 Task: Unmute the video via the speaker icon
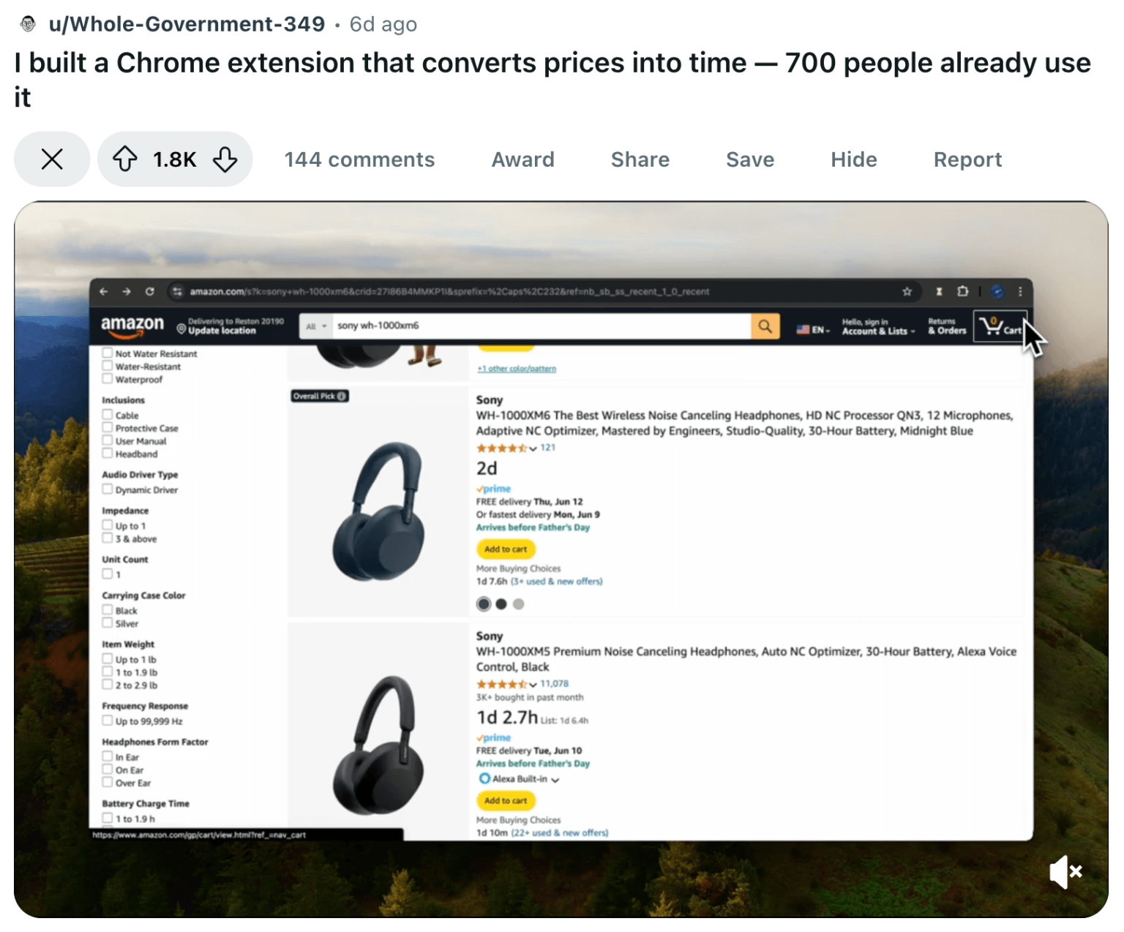point(1066,872)
